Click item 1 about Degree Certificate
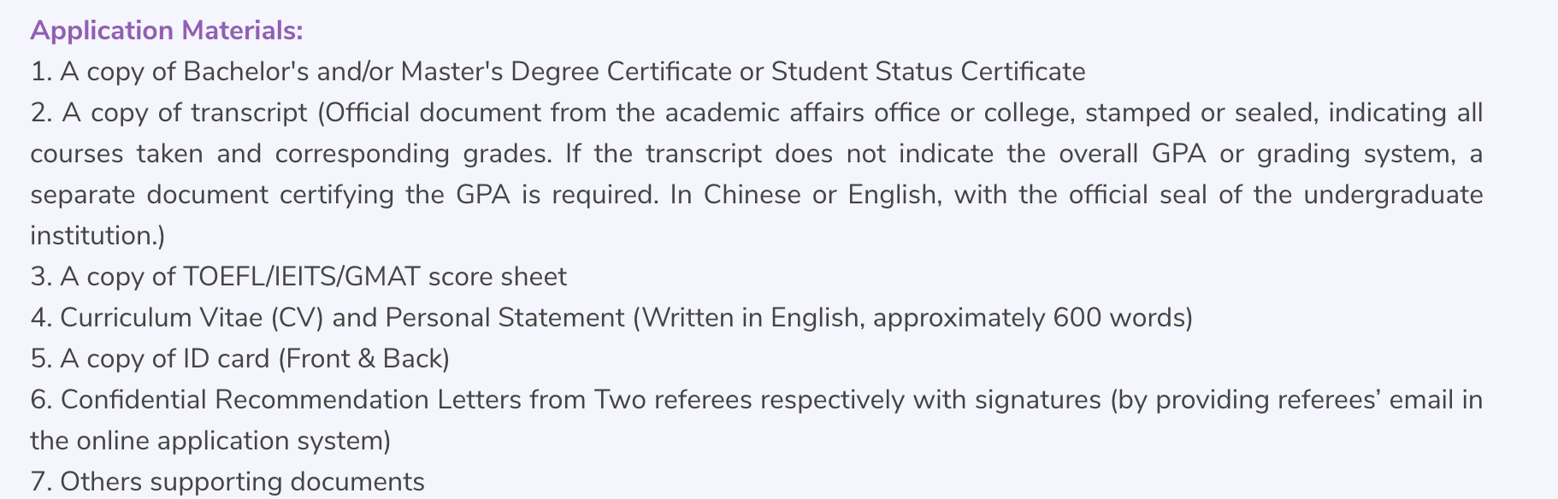The width and height of the screenshot is (1558, 499). click(x=558, y=72)
